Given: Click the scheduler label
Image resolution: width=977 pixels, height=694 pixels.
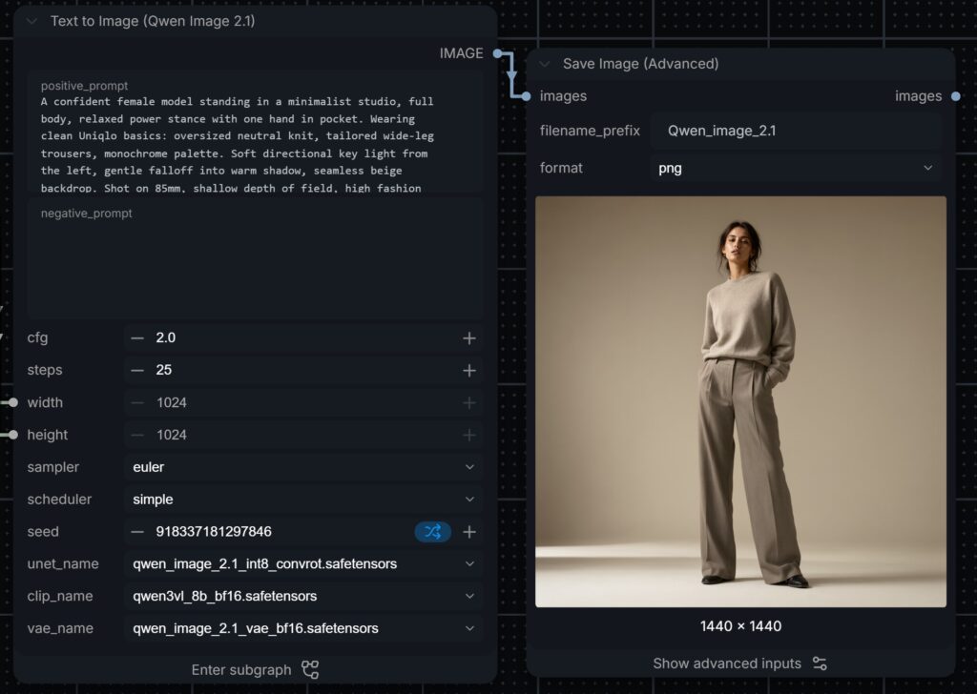Looking at the screenshot, I should point(59,500).
